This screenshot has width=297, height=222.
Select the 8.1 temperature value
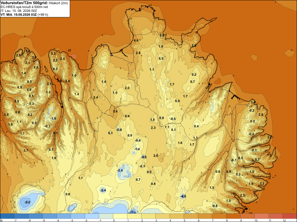56,133
